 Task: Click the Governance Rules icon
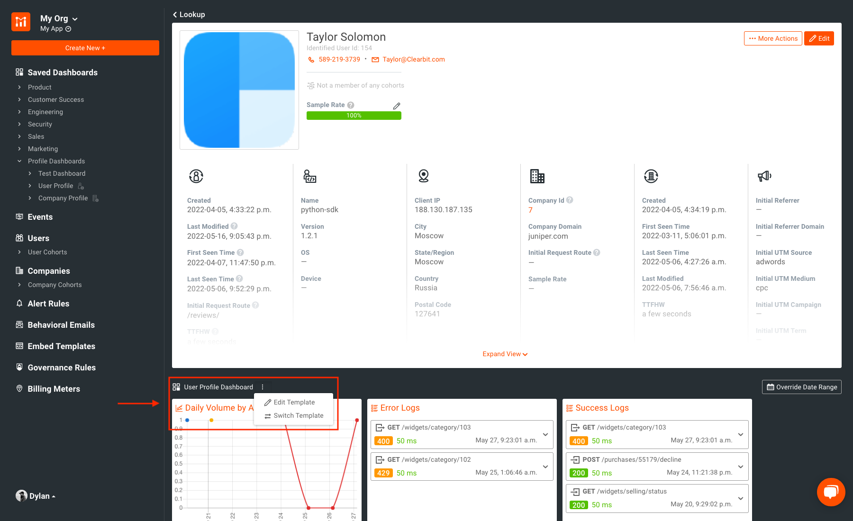pyautogui.click(x=19, y=367)
